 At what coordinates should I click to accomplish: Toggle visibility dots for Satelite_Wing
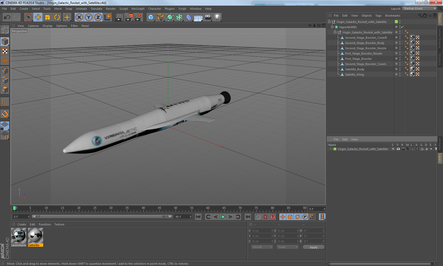pos(400,75)
